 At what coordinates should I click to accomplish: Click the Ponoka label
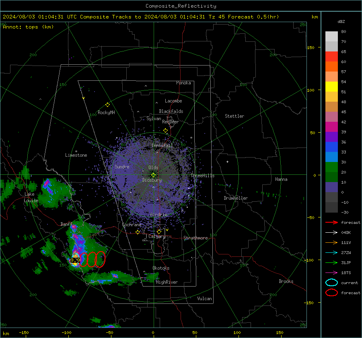(x=183, y=83)
